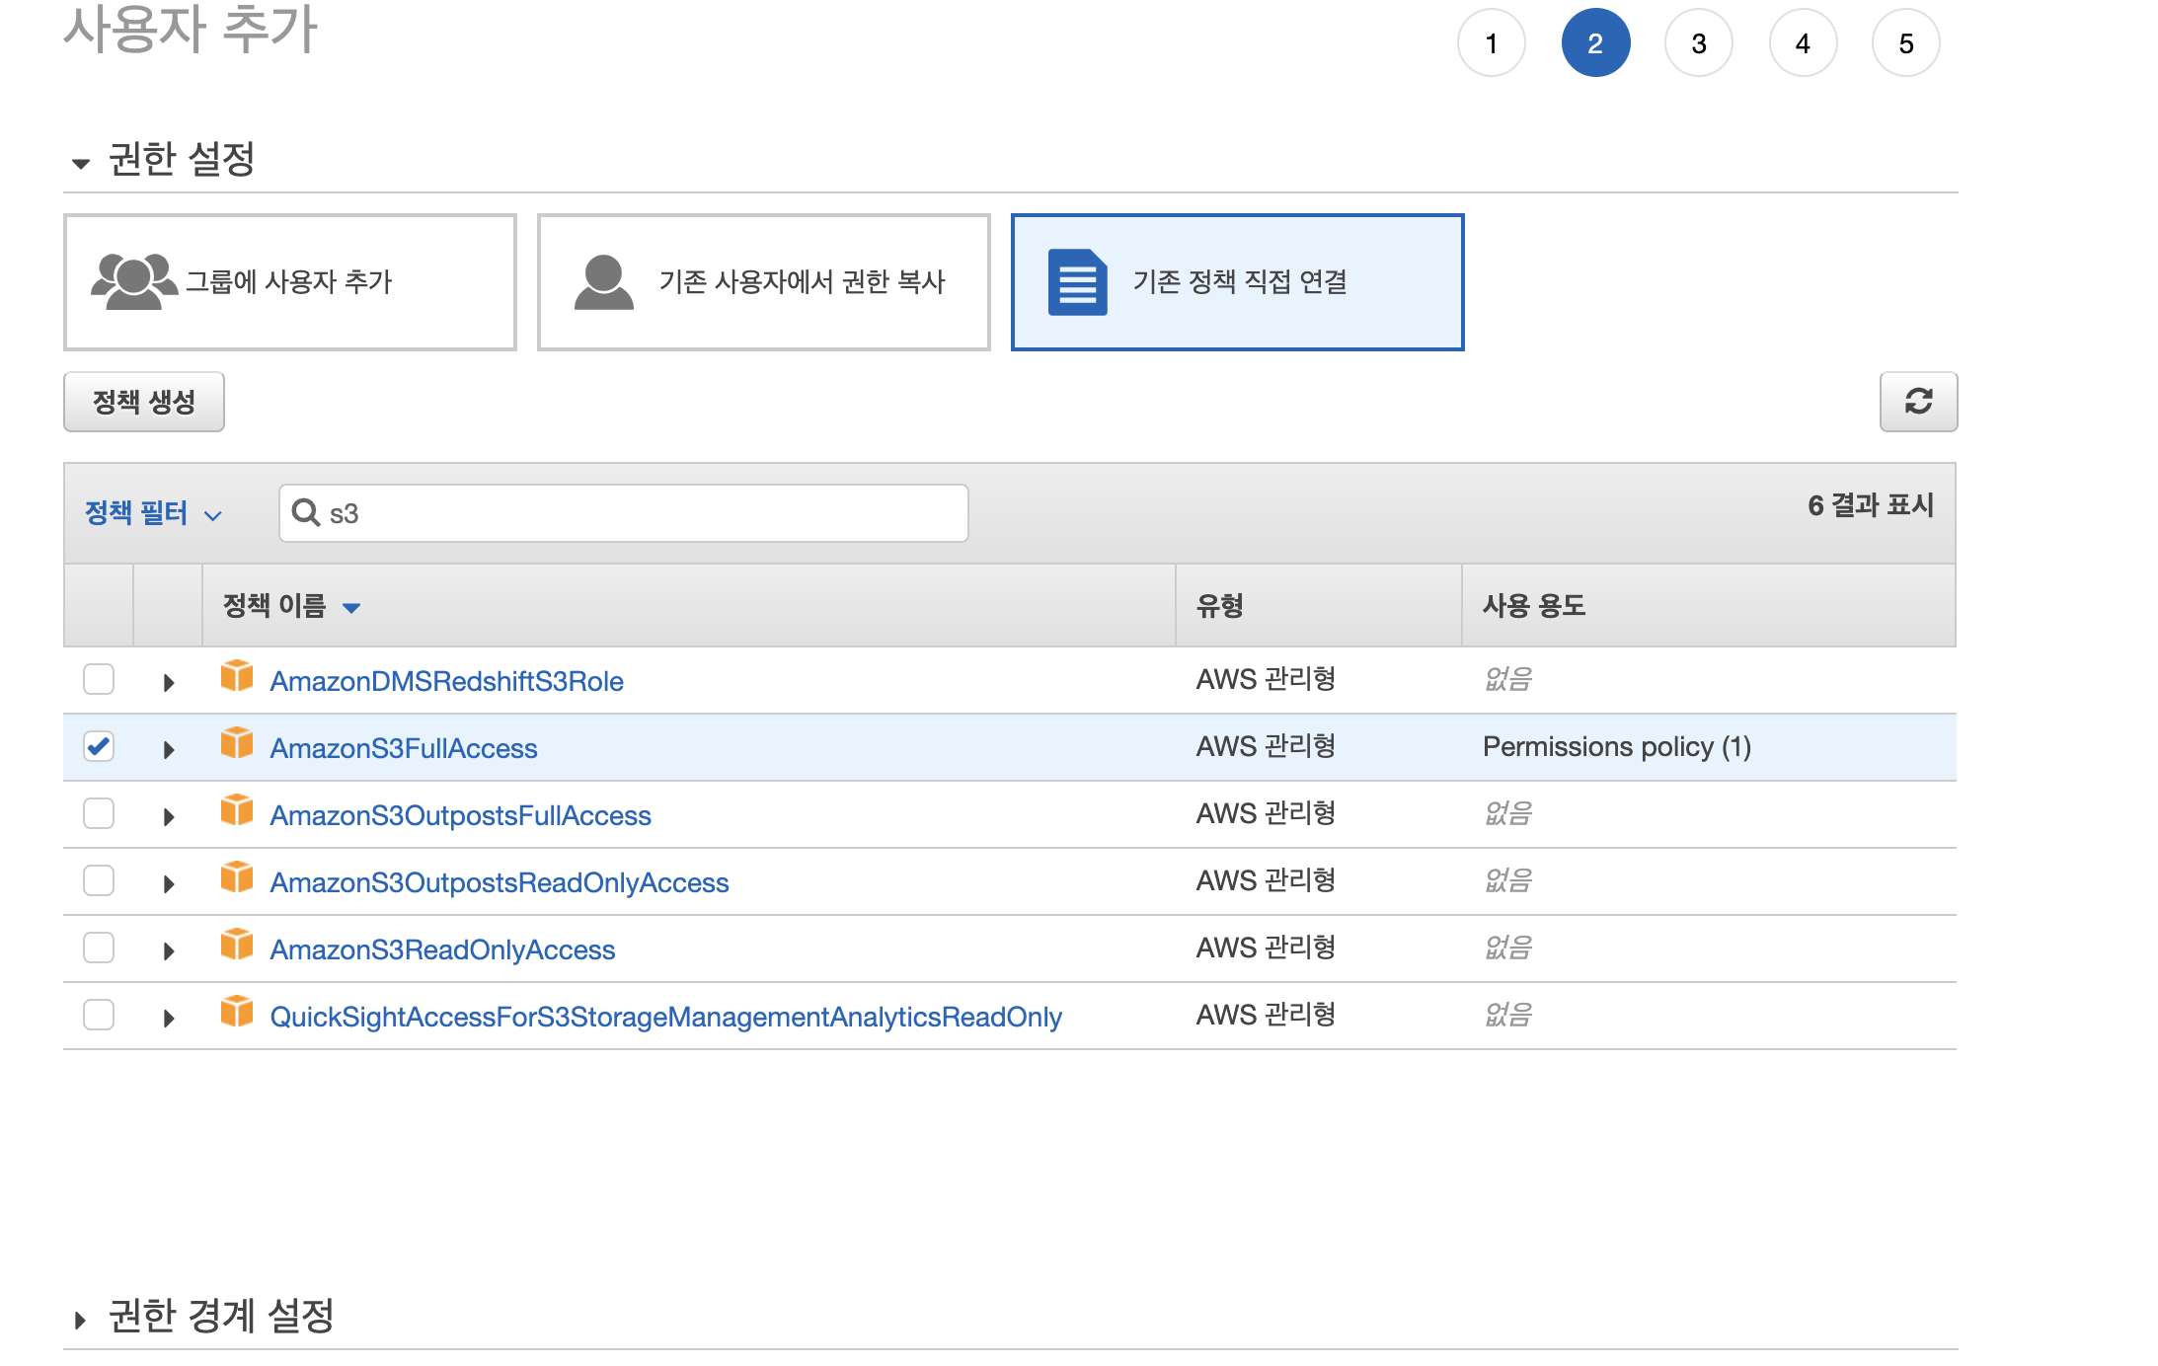Click the search magnifier icon in filter box
The image size is (2158, 1366).
(306, 512)
